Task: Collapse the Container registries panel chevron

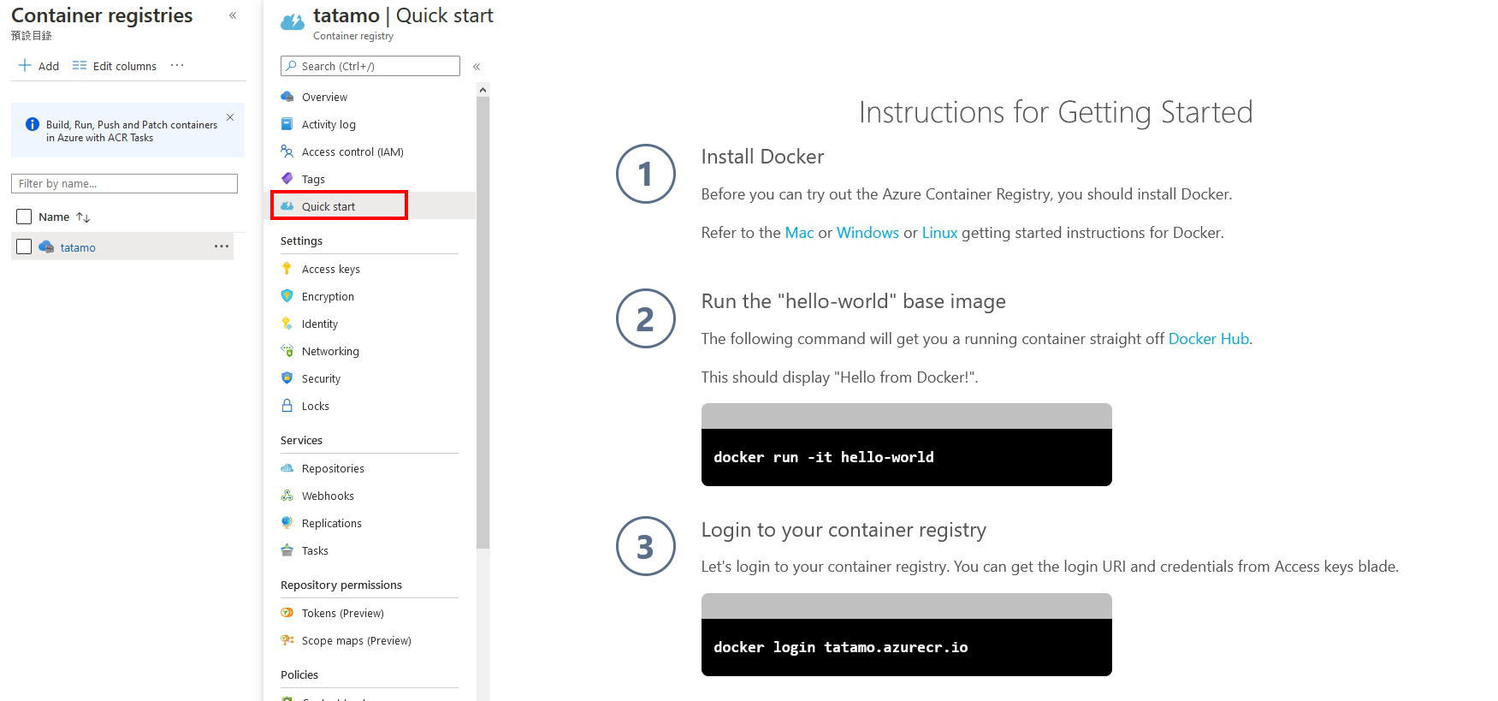Action: click(233, 15)
